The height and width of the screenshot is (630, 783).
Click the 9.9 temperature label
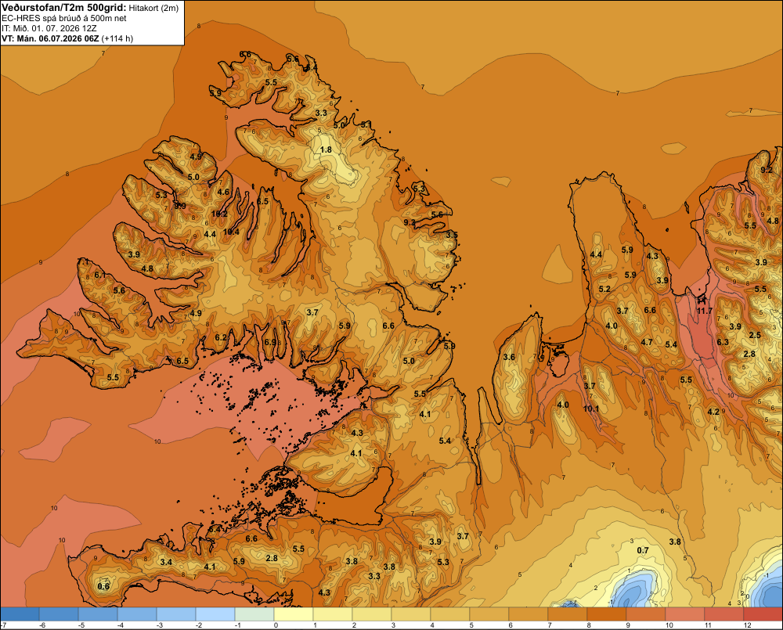click(x=180, y=206)
